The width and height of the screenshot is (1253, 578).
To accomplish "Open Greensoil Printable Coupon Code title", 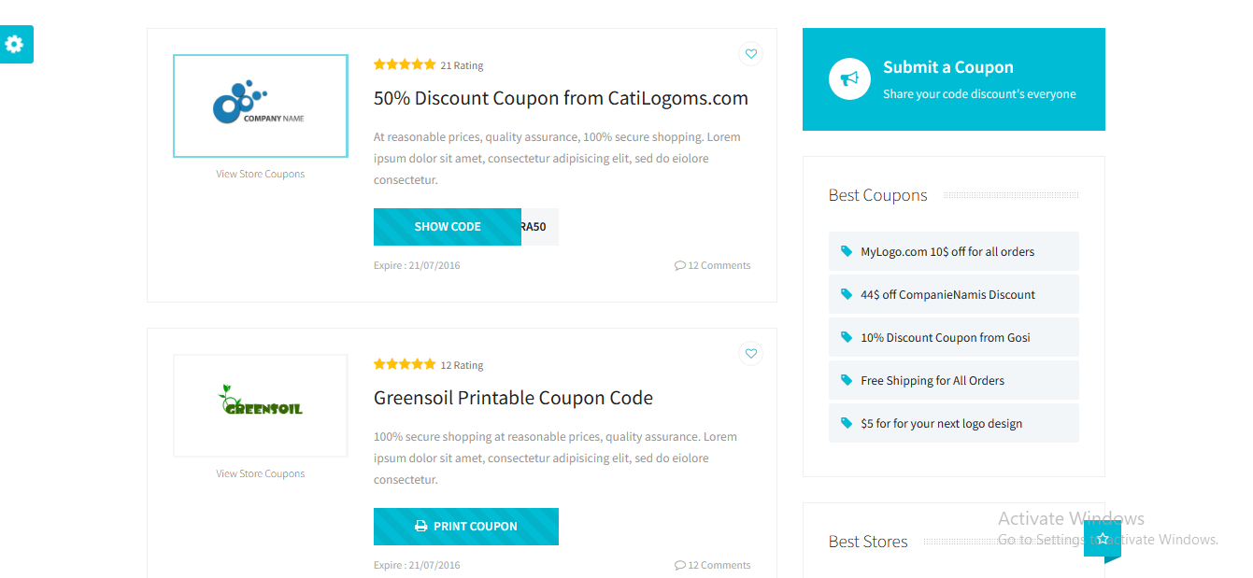I will coord(513,398).
